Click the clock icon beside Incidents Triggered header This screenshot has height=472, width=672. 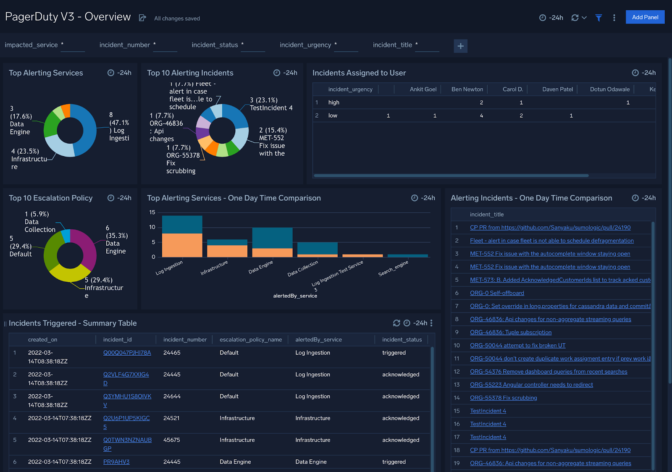407,323
